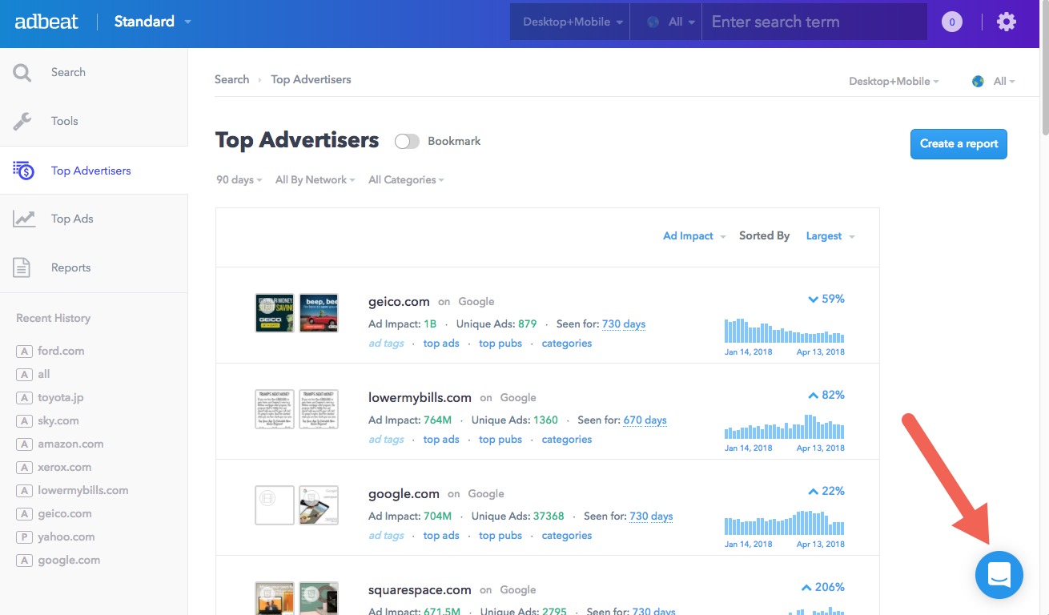The height and width of the screenshot is (615, 1049).
Task: Open the All dropdown near breadcrumb
Action: (1004, 82)
